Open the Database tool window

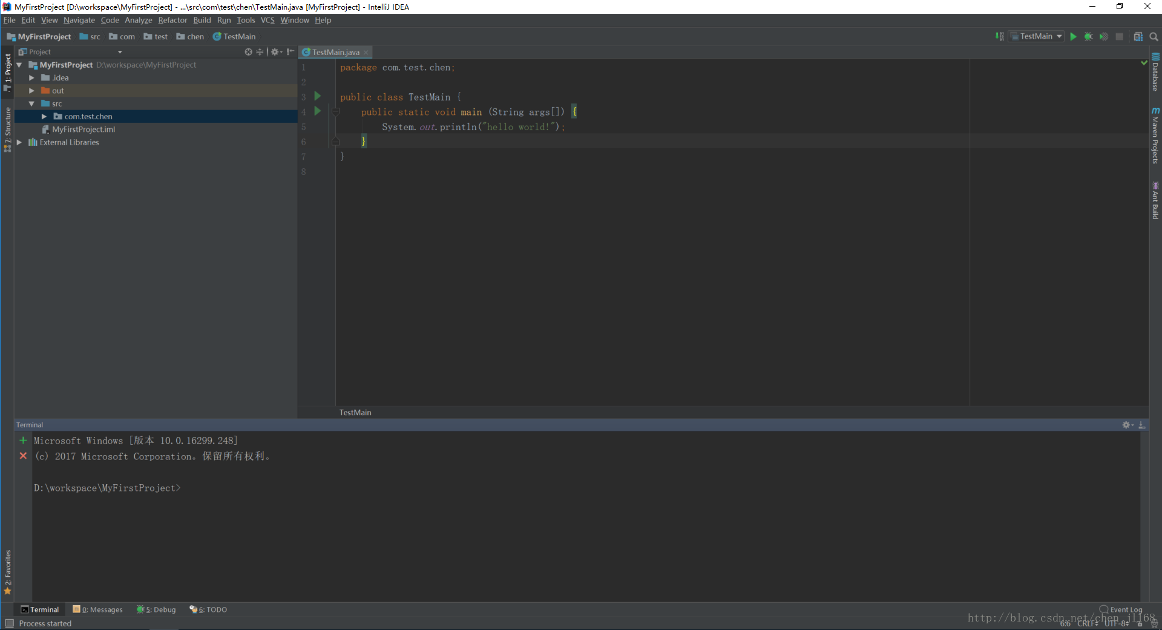[x=1155, y=72]
